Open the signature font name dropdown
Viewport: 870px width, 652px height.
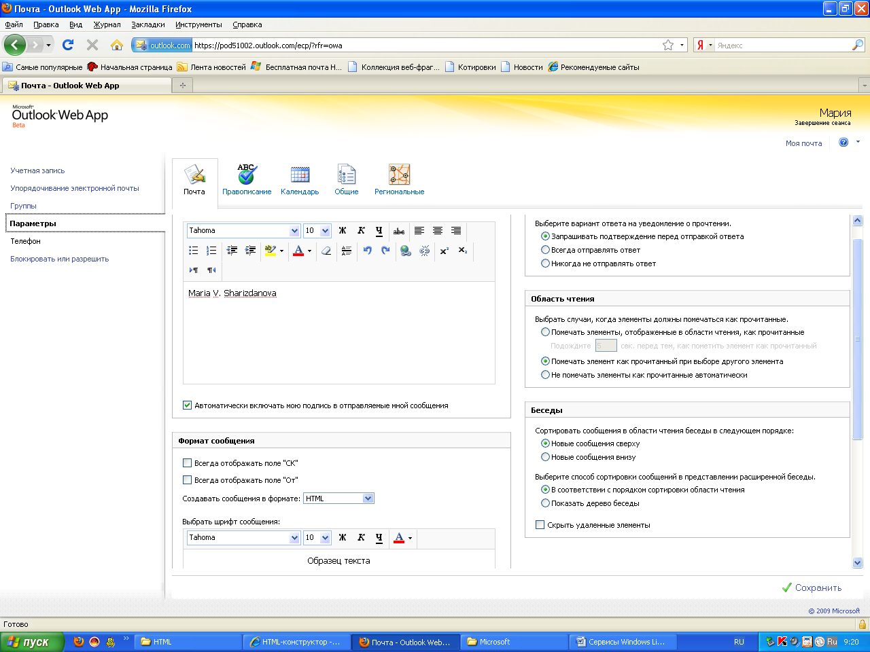[294, 231]
